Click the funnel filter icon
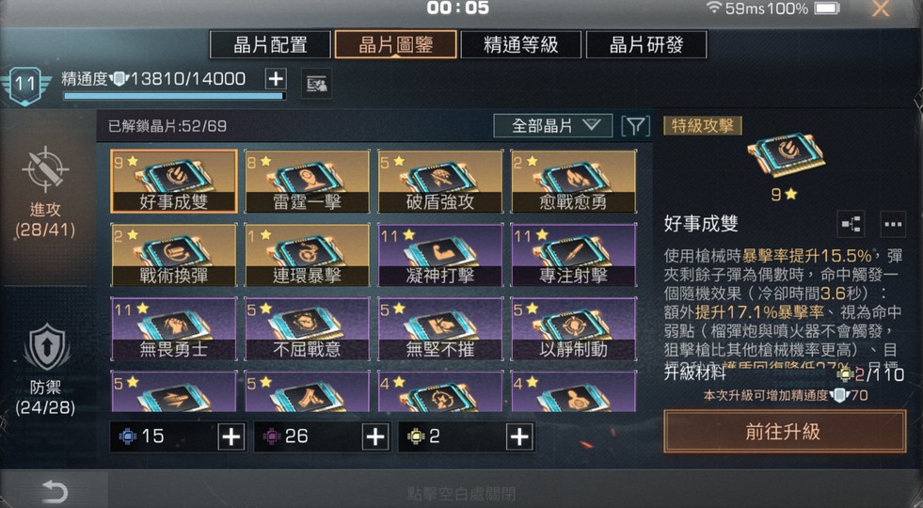The image size is (923, 508). point(636,126)
